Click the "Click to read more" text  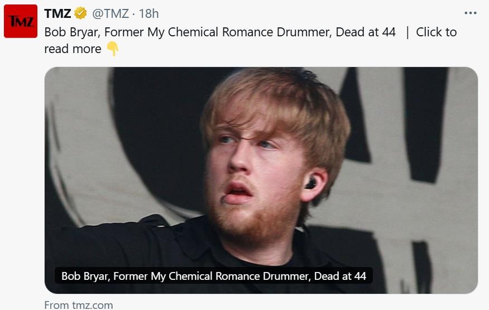point(436,32)
